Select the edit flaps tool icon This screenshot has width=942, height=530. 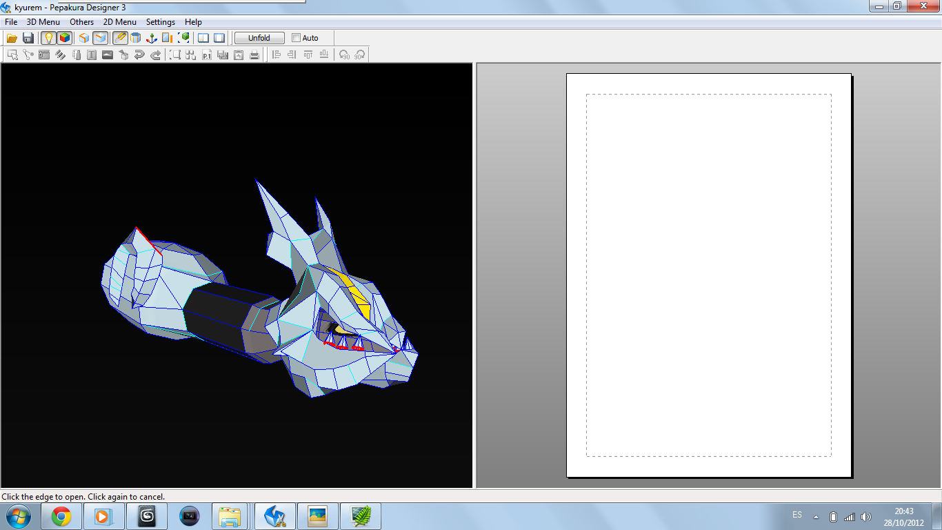44,55
